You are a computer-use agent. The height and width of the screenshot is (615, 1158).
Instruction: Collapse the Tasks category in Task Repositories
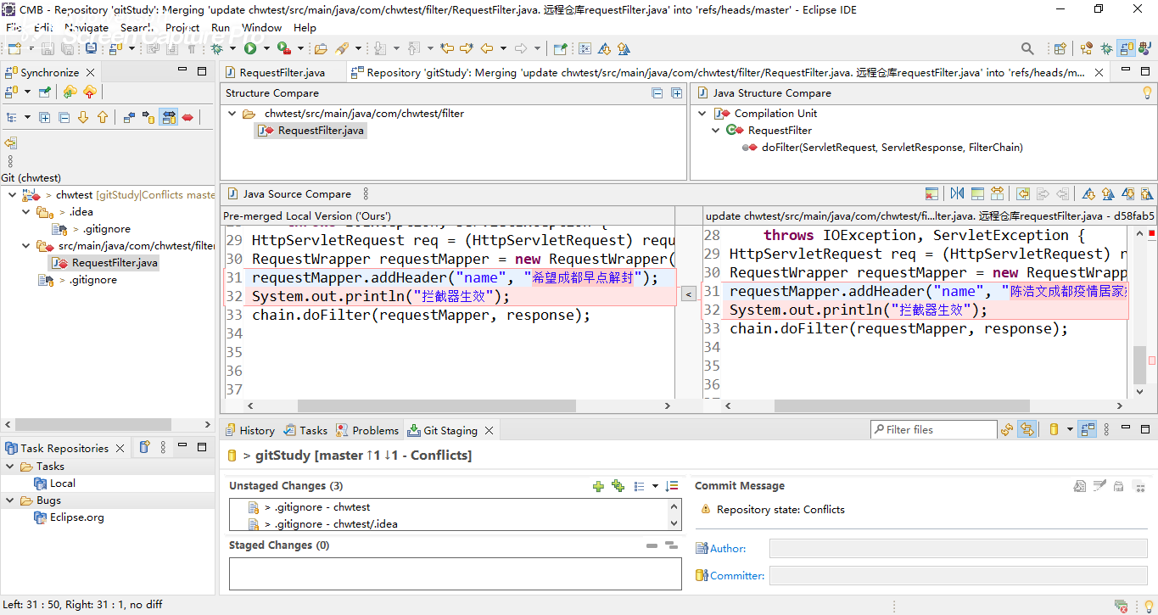[x=10, y=467]
